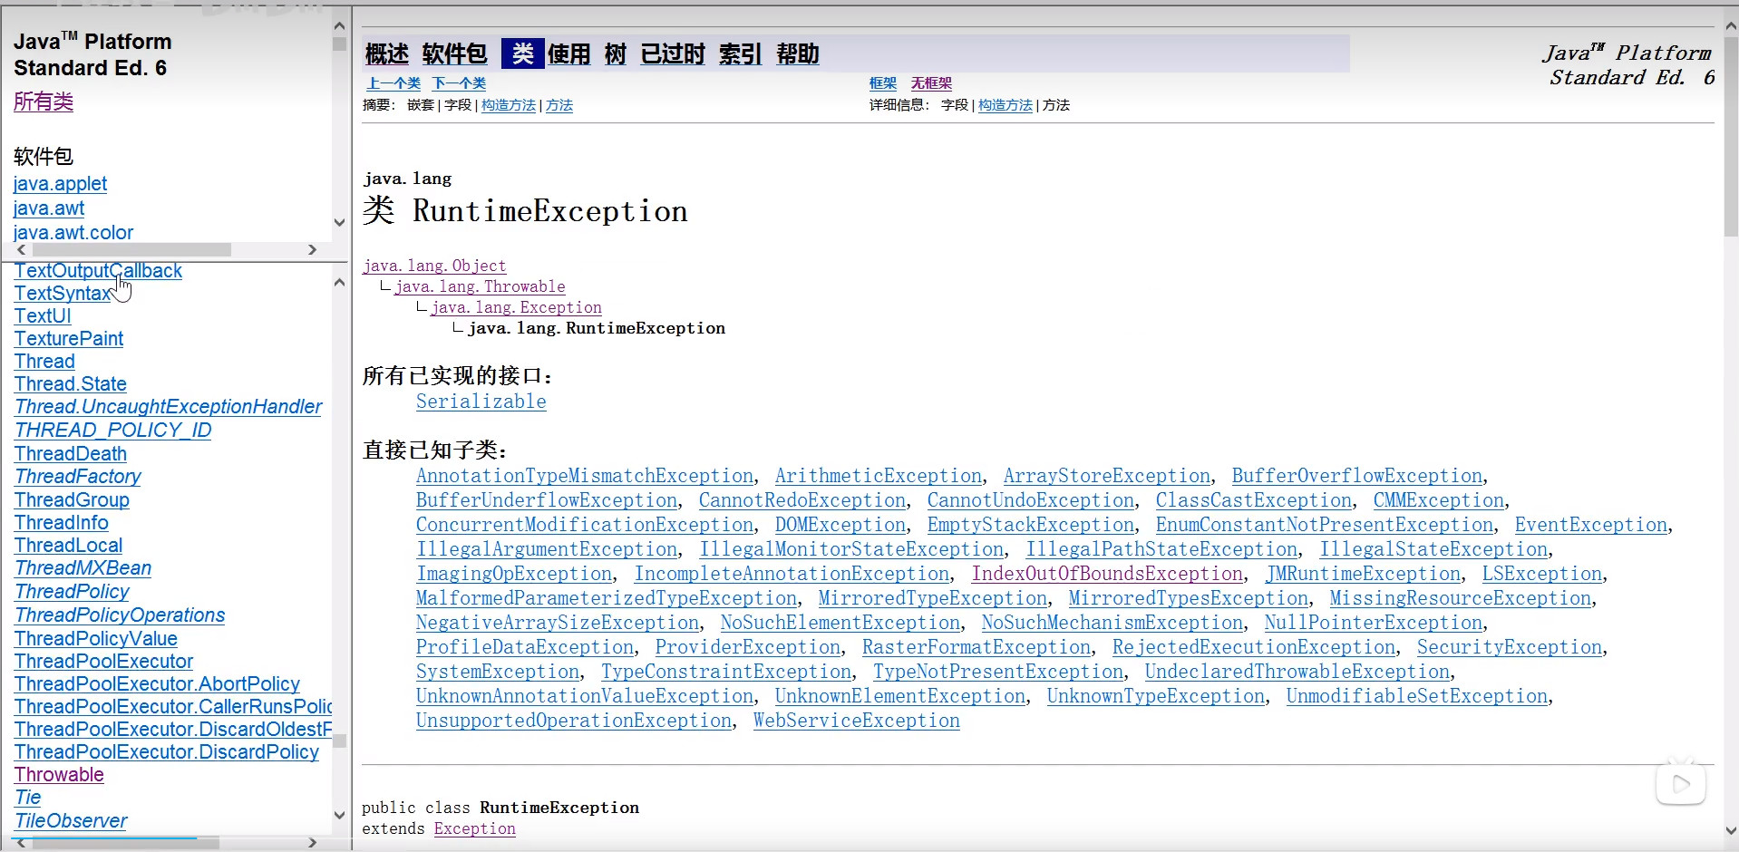1739x852 pixels.
Task: Click the packages frame horizontal scrollbar thumb
Action: (131, 249)
